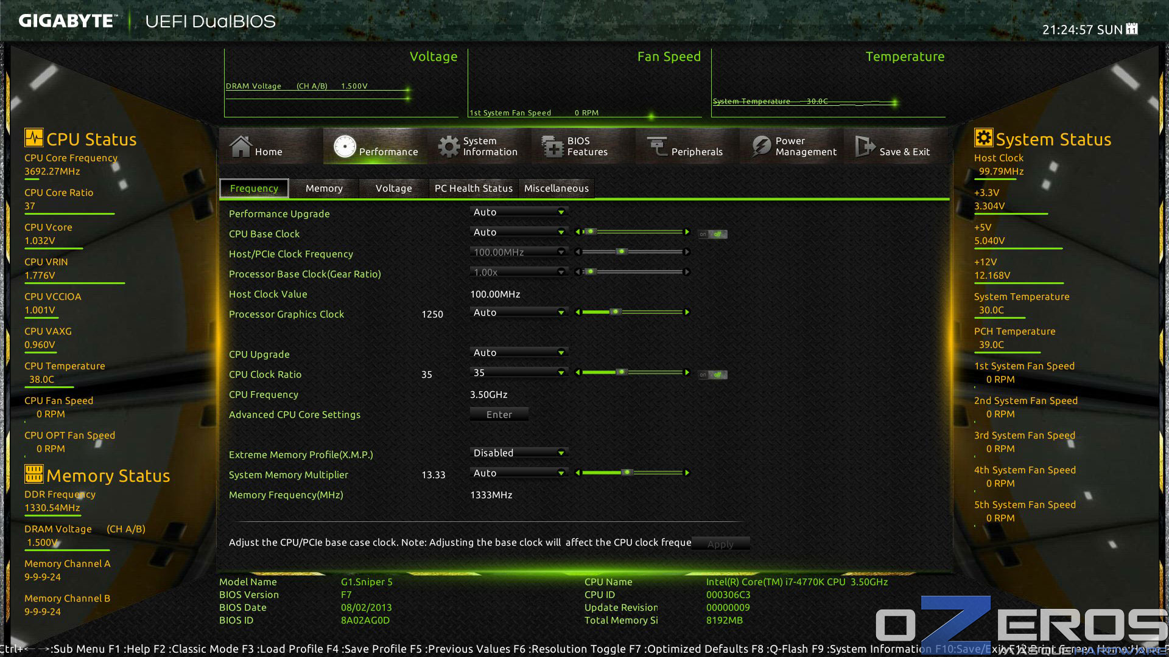This screenshot has width=1169, height=657.
Task: Click the Advanced CPU Core Settings label
Action: [x=295, y=414]
